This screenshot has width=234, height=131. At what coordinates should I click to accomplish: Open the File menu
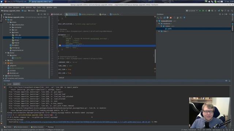pos(2,7)
